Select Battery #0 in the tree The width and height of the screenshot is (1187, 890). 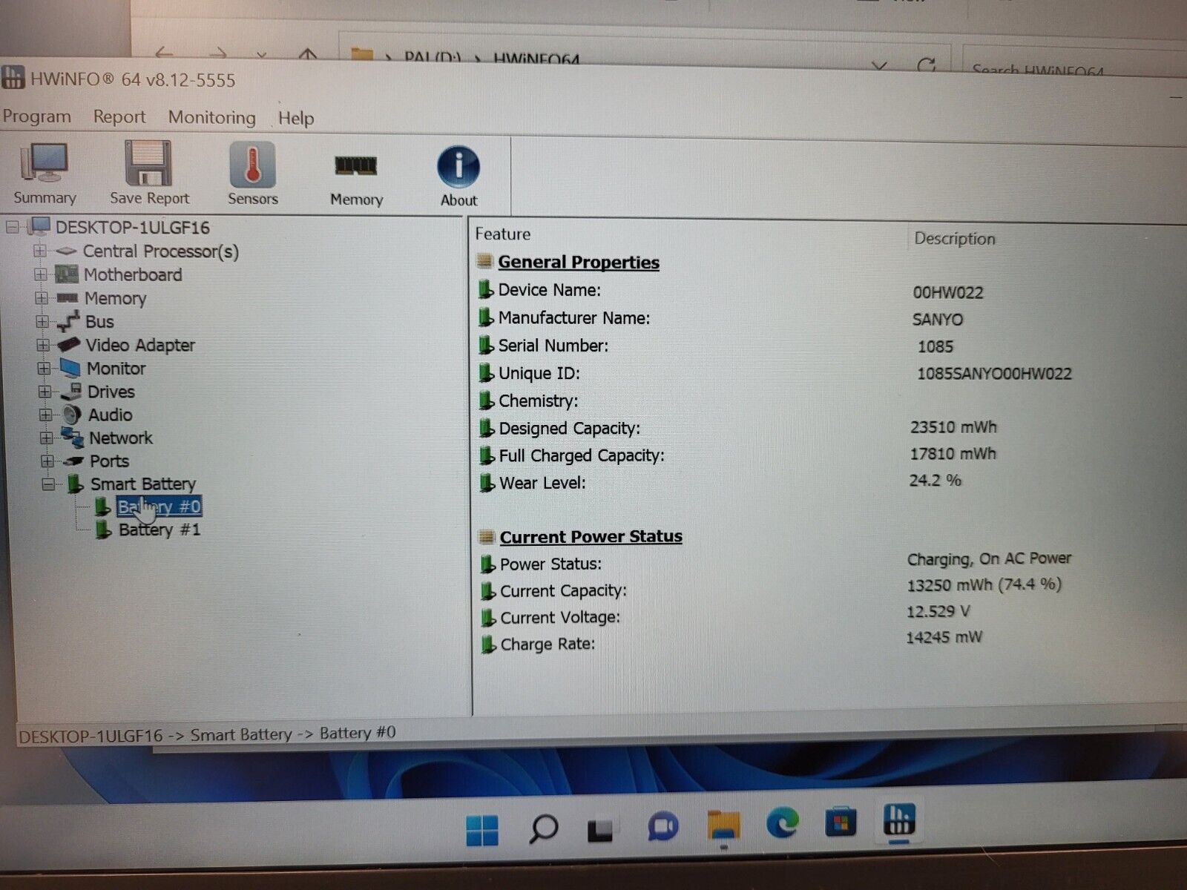(x=160, y=507)
